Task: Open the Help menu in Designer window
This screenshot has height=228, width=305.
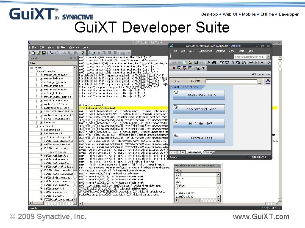Action: [x=250, y=51]
